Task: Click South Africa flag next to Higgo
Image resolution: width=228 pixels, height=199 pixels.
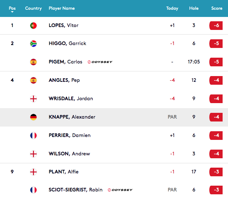Action: [x=33, y=44]
